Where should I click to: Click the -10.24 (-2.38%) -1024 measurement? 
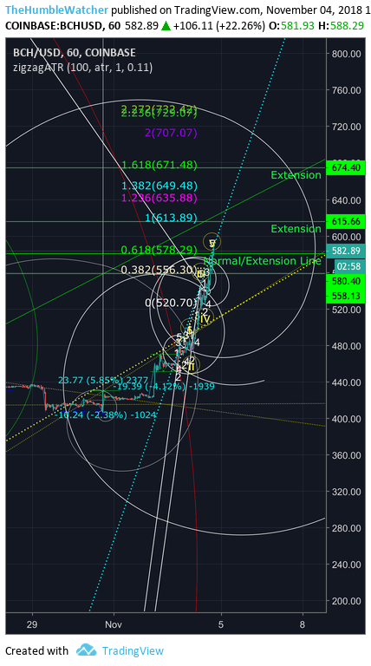tap(107, 415)
